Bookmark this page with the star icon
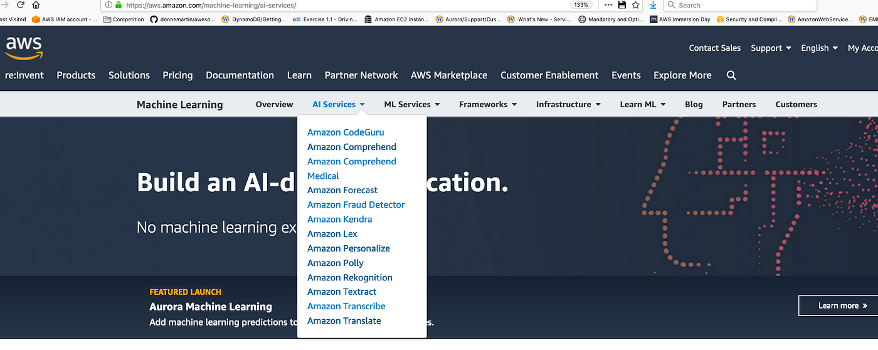Image resolution: width=878 pixels, height=350 pixels. (635, 5)
